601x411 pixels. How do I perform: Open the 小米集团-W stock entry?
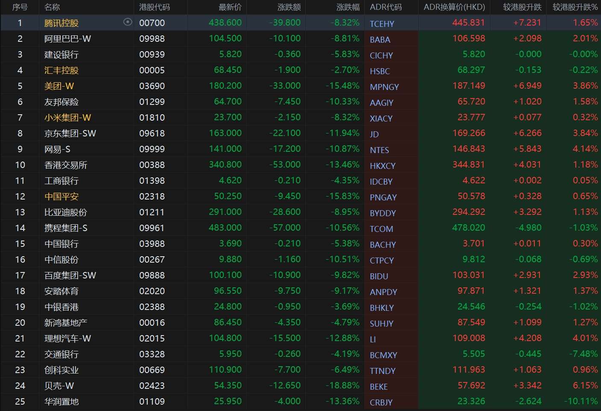67,118
